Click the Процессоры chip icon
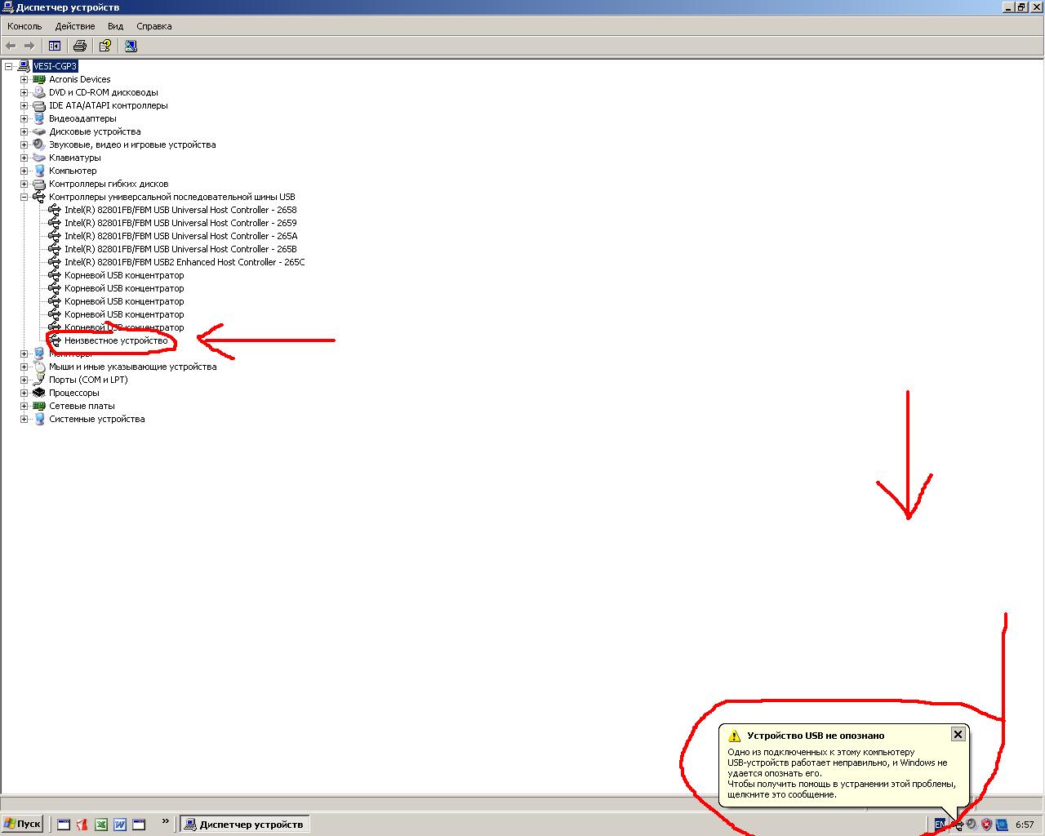Screen dimensions: 1045x836 (x=38, y=393)
